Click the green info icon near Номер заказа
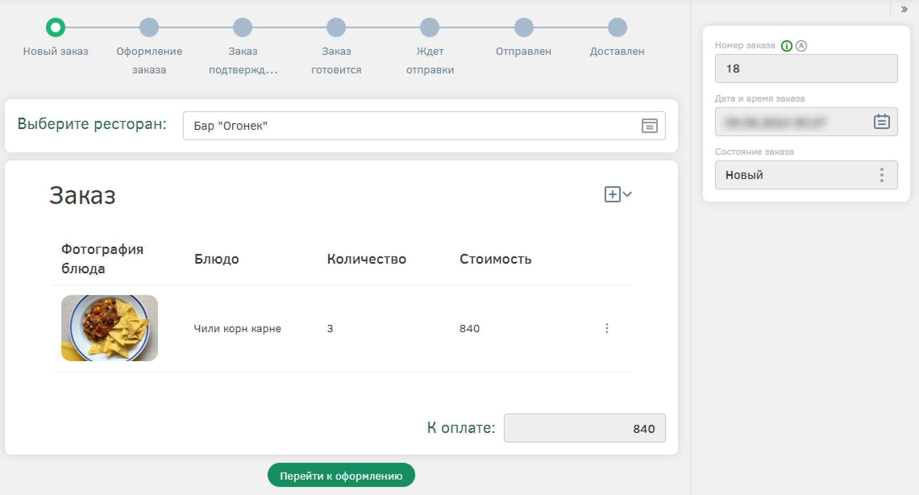Screen dimensions: 919x495 click(786, 46)
